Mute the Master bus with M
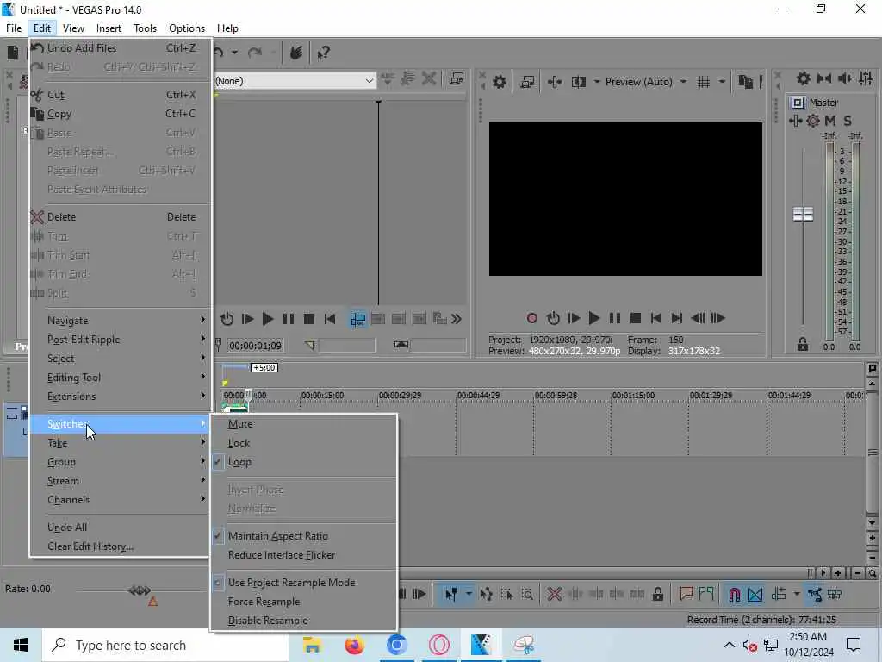 tap(830, 121)
